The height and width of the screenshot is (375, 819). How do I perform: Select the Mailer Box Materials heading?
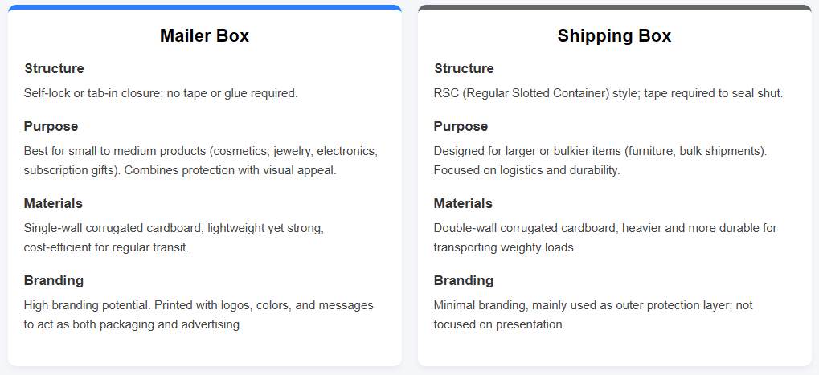[x=53, y=204]
